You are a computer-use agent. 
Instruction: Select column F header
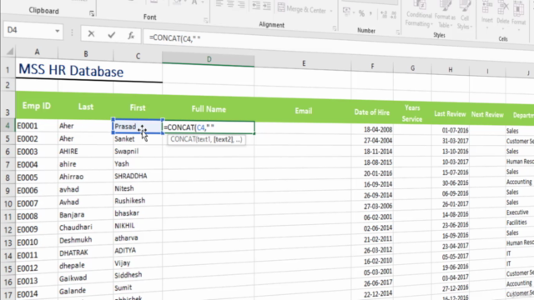[372, 67]
